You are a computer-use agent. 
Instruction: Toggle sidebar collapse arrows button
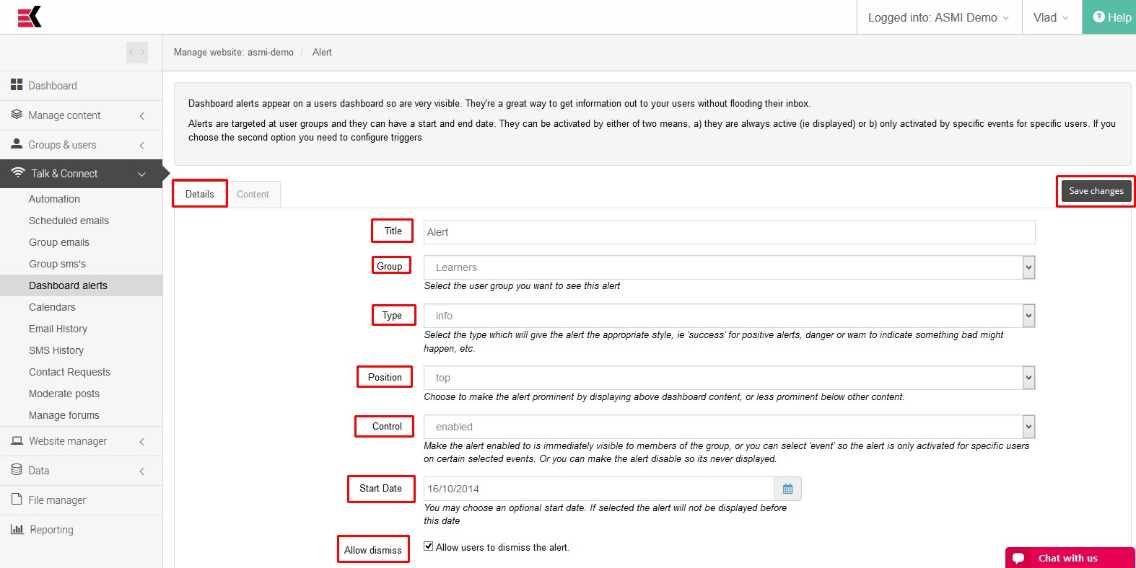(x=137, y=52)
